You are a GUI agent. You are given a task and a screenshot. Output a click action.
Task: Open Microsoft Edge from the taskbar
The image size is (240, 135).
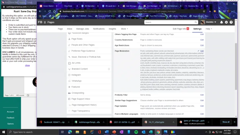[70, 132]
